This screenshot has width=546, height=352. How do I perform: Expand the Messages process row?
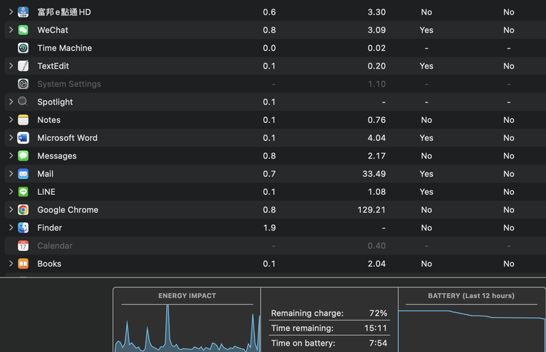pos(10,156)
